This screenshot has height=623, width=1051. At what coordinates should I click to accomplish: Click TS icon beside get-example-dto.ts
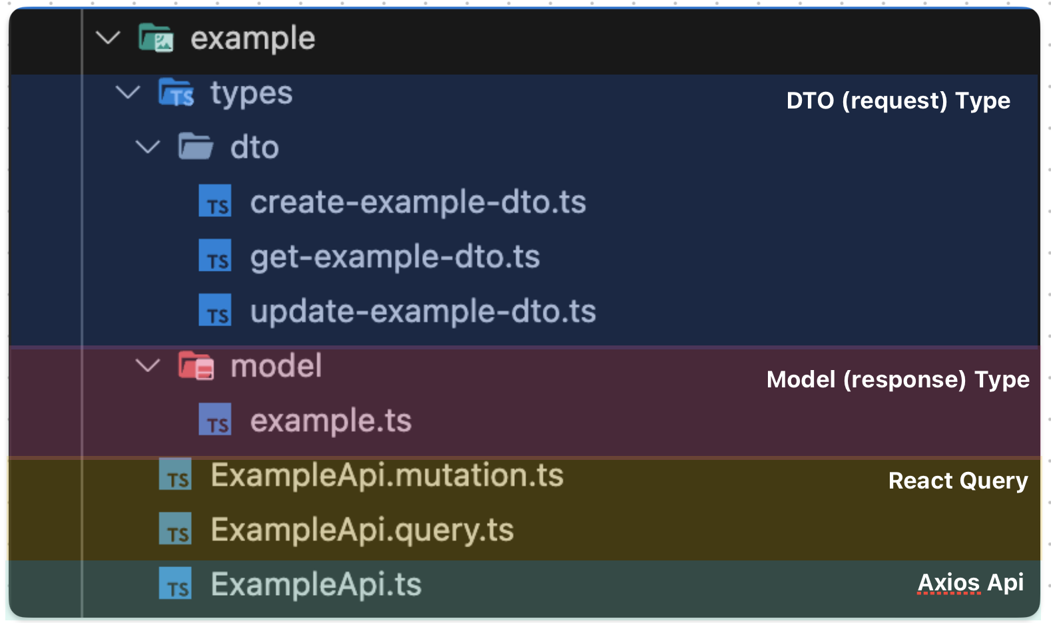point(215,256)
